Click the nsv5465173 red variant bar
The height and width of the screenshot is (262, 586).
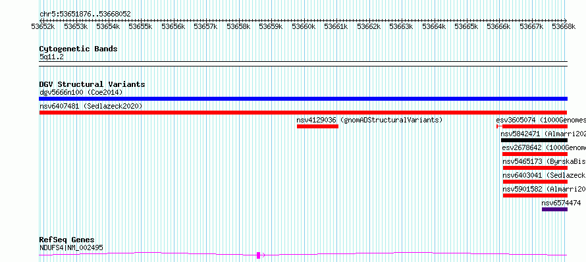point(535,168)
